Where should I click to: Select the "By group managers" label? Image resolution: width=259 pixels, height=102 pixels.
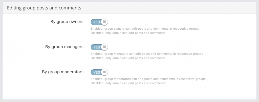tap(64, 47)
